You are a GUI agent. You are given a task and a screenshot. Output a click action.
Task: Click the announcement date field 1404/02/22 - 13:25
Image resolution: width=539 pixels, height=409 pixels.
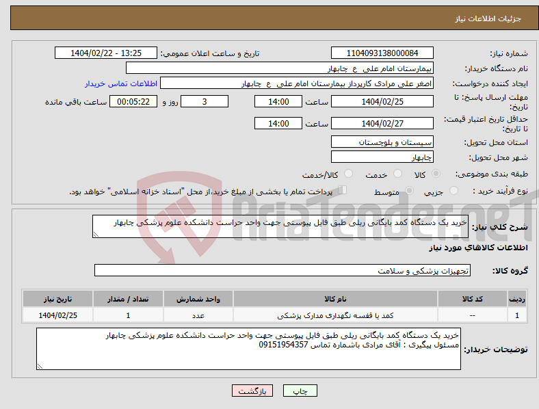tap(106, 53)
